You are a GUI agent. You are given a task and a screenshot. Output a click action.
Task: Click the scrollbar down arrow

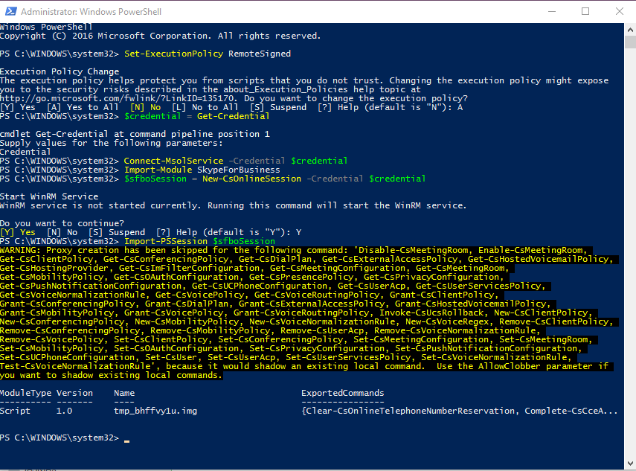tap(629, 464)
